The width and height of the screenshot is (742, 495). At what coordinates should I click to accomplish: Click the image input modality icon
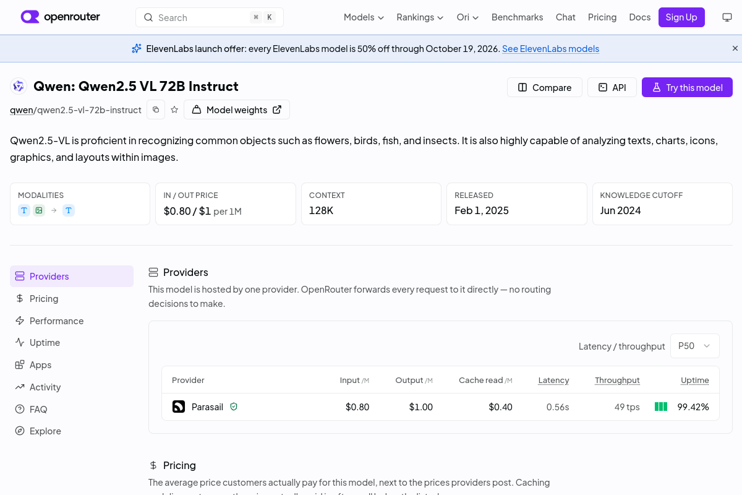tap(39, 210)
